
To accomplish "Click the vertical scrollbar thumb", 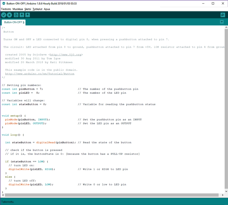I will point(226,109).
